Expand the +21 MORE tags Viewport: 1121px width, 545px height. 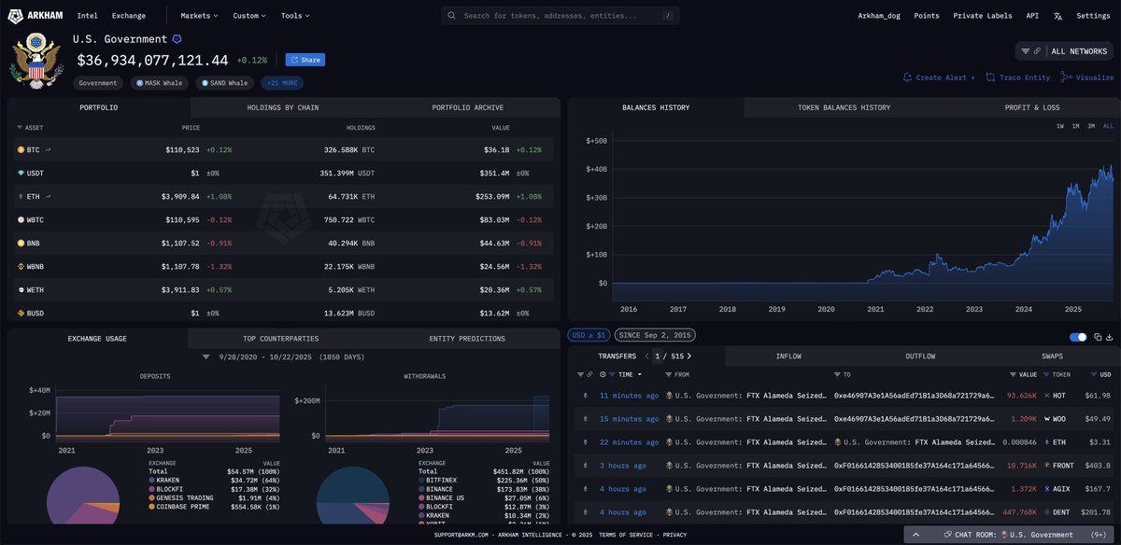[x=282, y=83]
